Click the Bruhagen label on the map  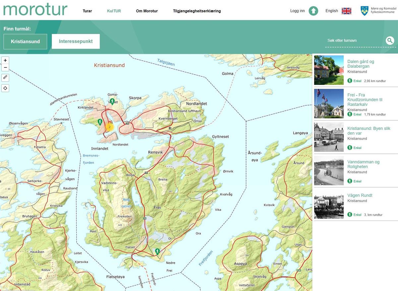pos(30,216)
